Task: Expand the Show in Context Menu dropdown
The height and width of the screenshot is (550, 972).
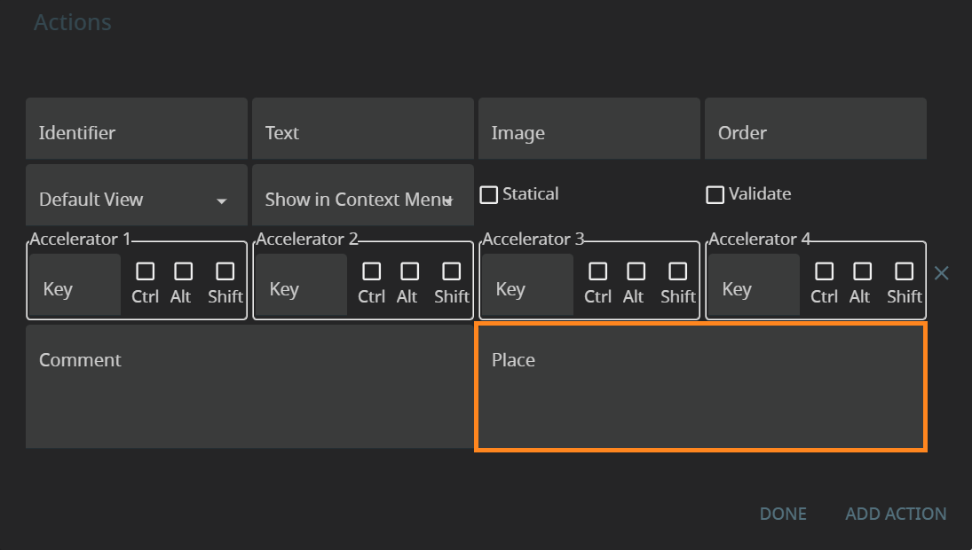Action: (362, 200)
